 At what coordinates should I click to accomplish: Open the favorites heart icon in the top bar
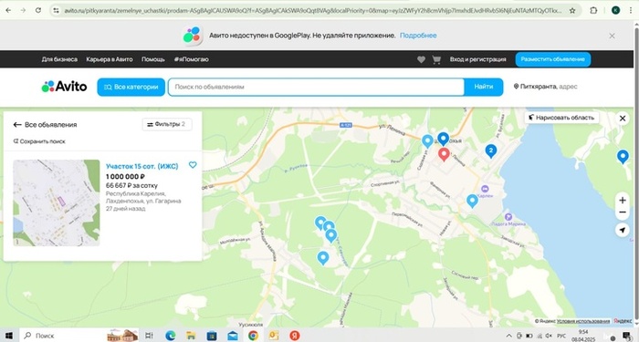(421, 59)
